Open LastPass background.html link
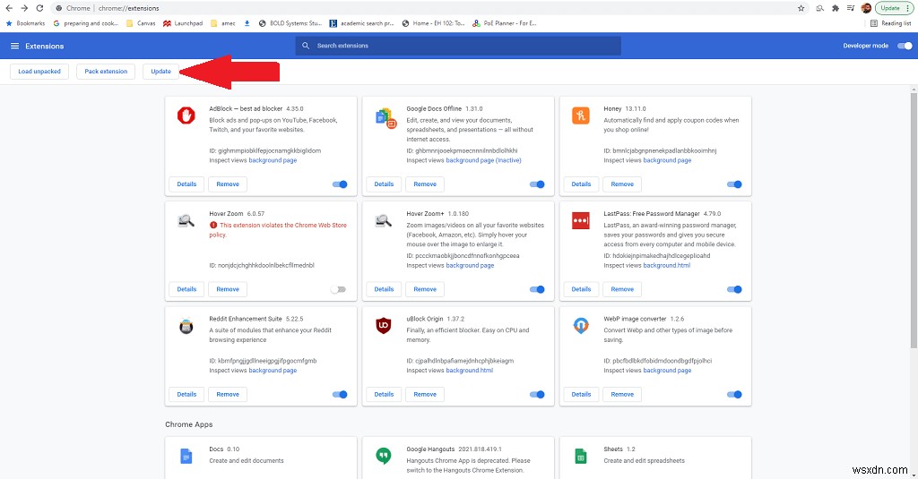The height and width of the screenshot is (479, 918). (667, 266)
